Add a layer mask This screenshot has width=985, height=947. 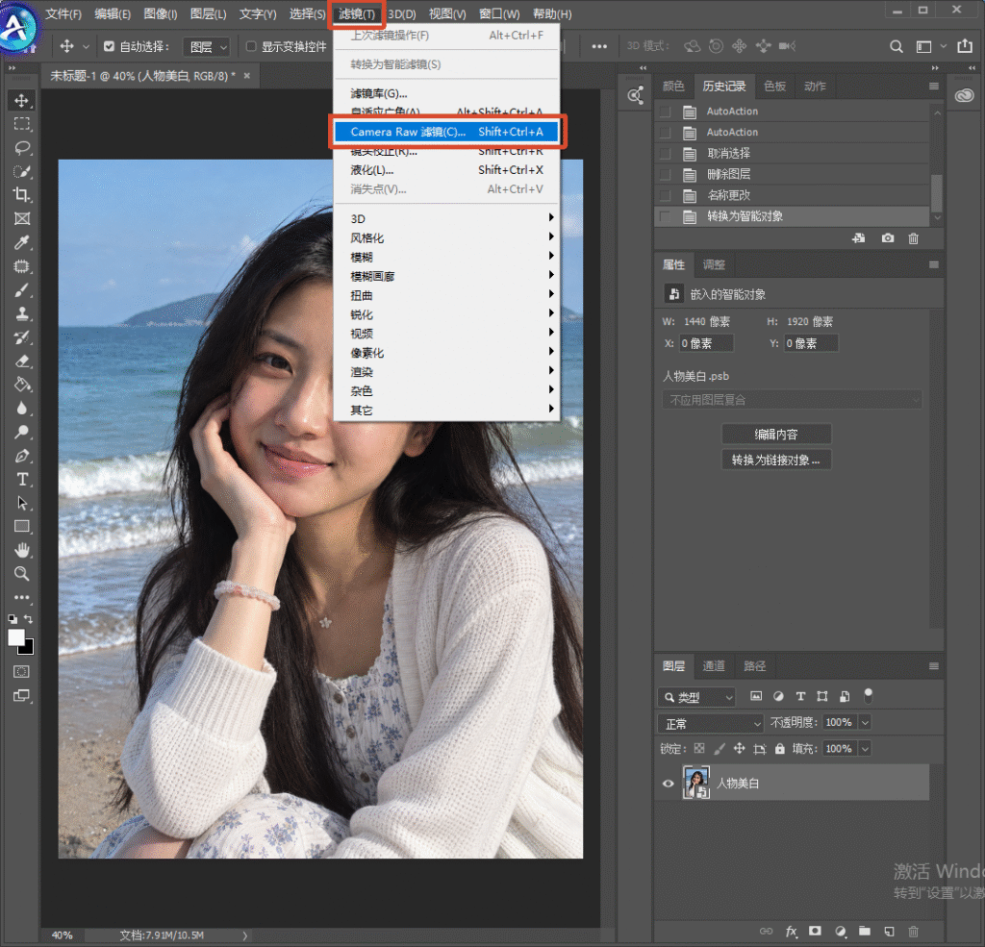815,932
